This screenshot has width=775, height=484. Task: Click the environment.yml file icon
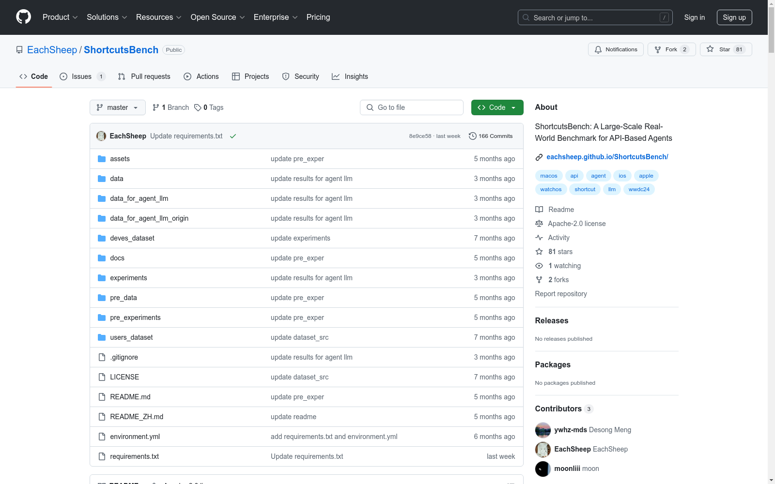pyautogui.click(x=102, y=437)
